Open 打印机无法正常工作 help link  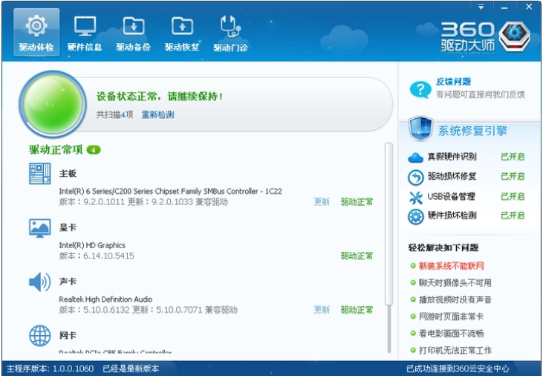tap(455, 350)
